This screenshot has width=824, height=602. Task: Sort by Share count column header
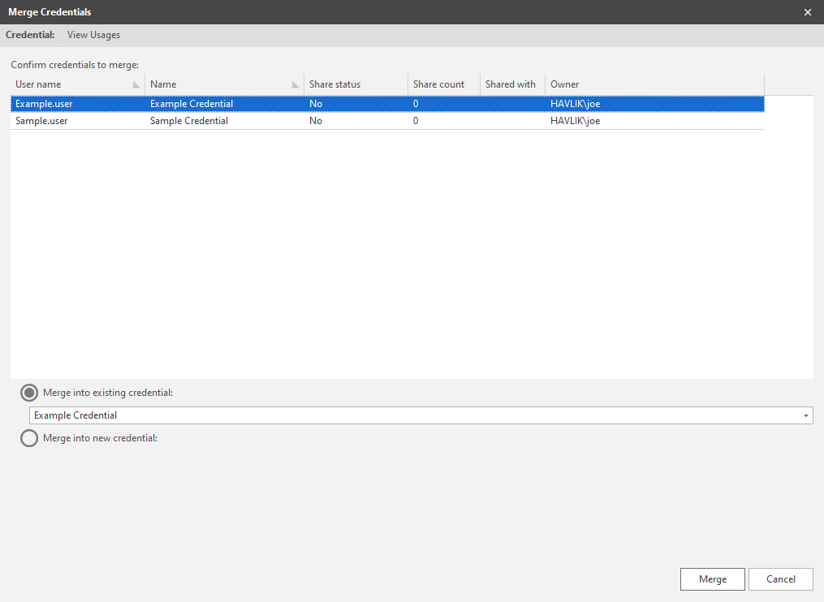point(438,84)
